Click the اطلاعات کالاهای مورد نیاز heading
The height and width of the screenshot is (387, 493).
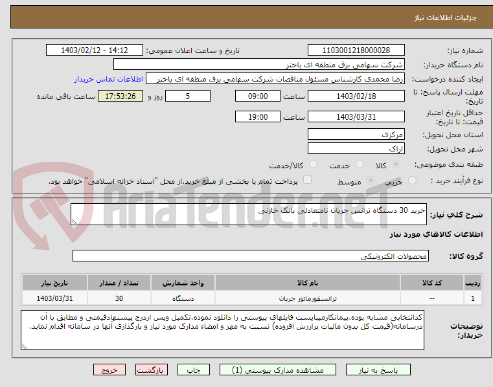pos(436,234)
